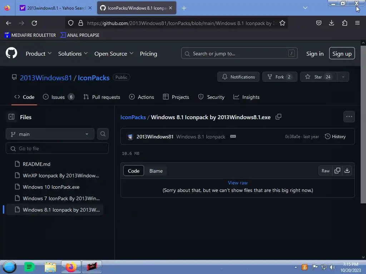Switch to the Pull requests tab
The image size is (366, 274).
(x=102, y=97)
